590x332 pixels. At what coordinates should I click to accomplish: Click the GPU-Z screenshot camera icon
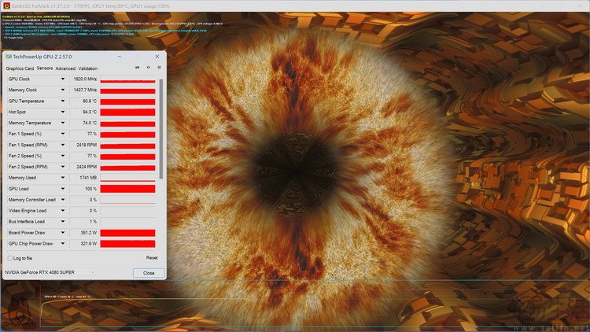tap(138, 68)
